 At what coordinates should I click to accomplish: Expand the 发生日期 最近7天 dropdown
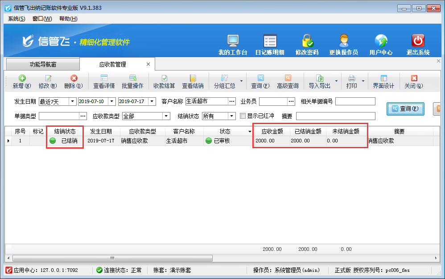coord(72,101)
